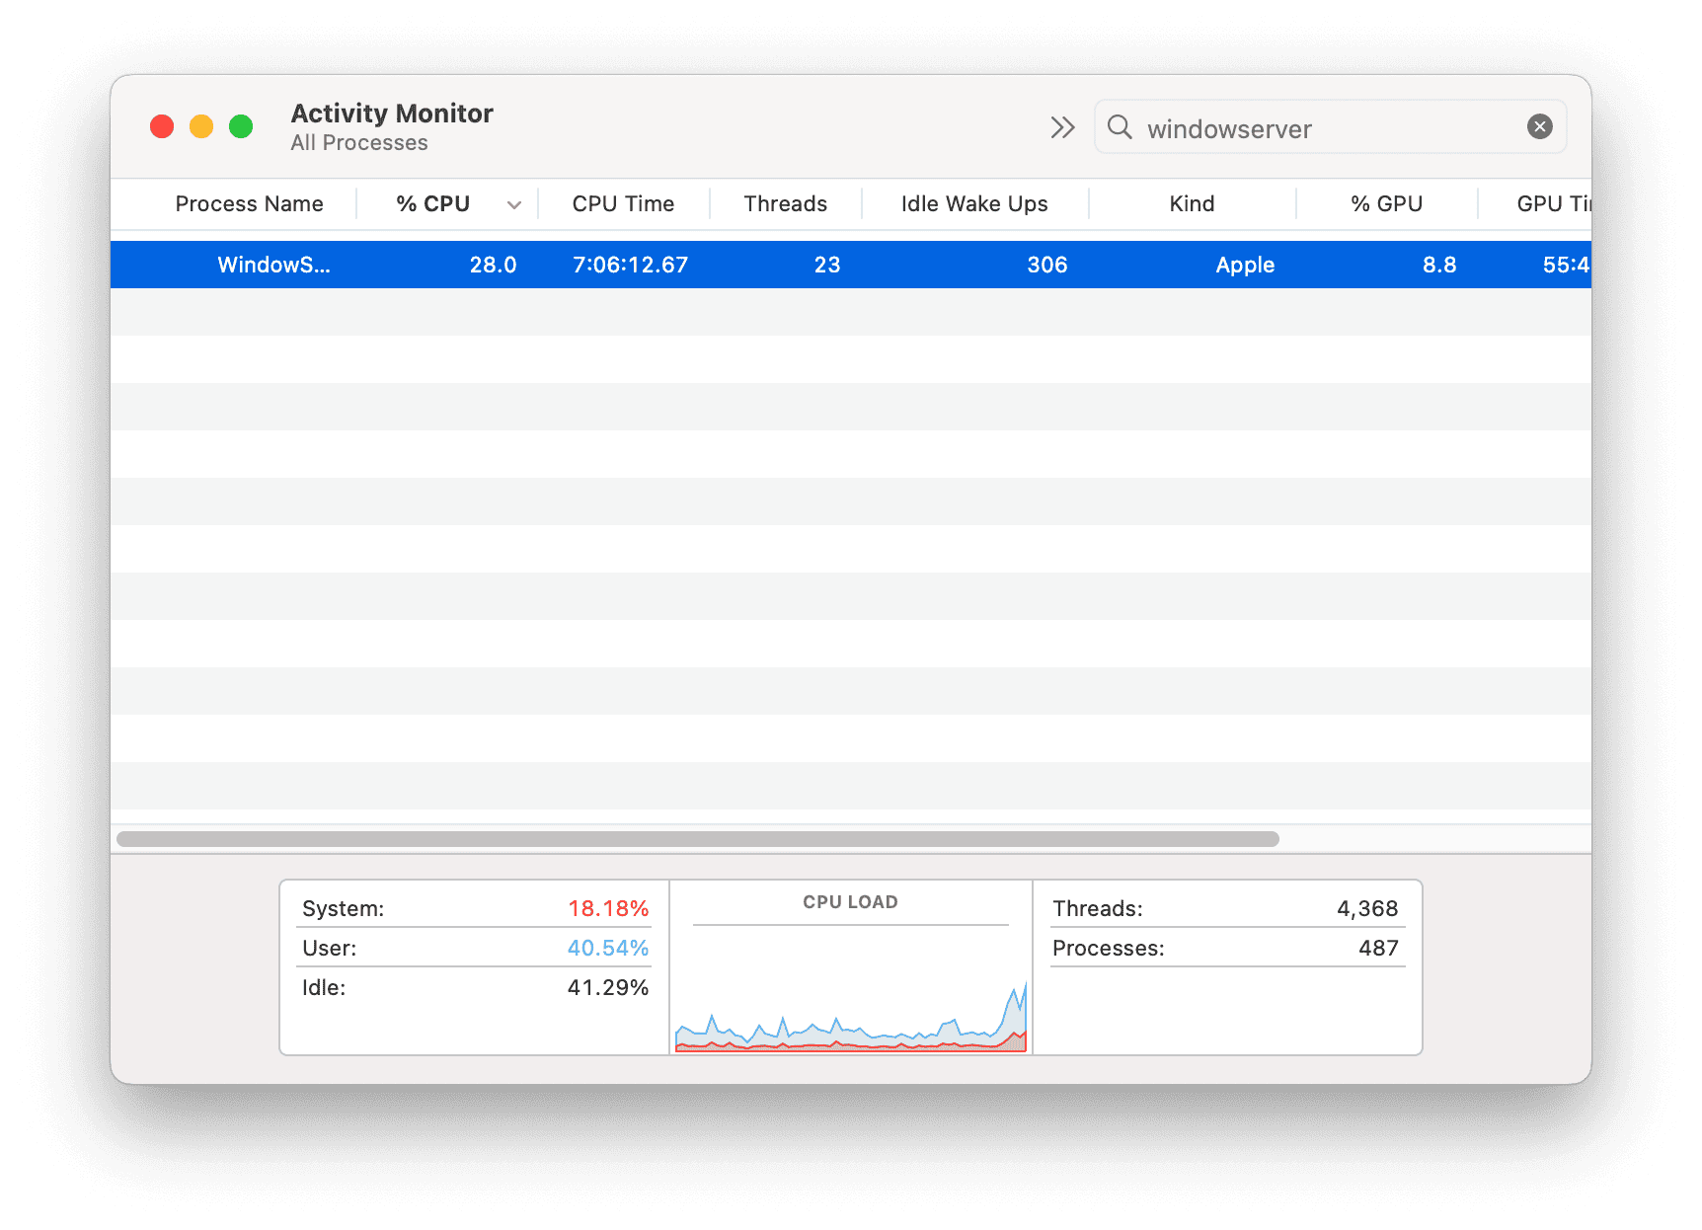Clear the windowserver search text
The width and height of the screenshot is (1702, 1230).
[x=1539, y=126]
